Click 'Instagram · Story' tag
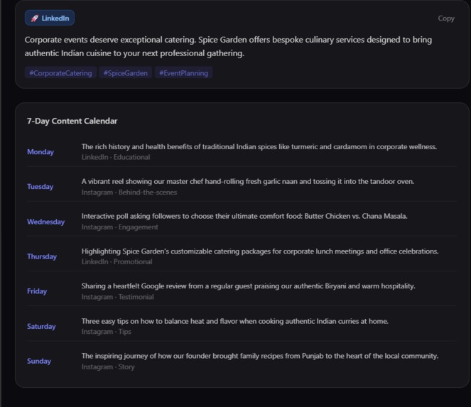Screen dimensions: 471x407 108,367
